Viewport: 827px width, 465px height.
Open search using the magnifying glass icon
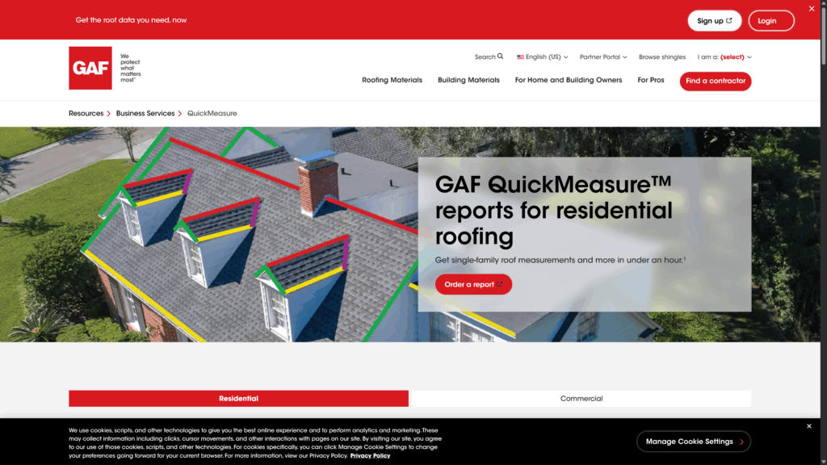tap(501, 57)
